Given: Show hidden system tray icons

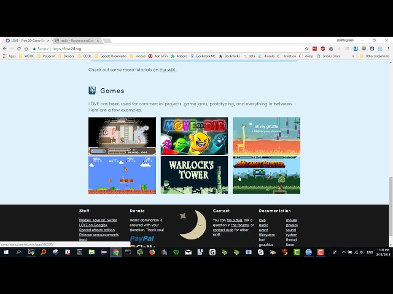Looking at the screenshot, I should click(344, 252).
